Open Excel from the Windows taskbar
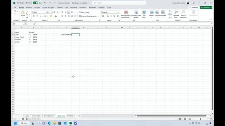 tap(70, 123)
